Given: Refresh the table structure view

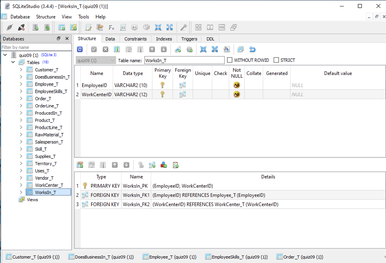Looking at the screenshot, I should tap(80, 49).
